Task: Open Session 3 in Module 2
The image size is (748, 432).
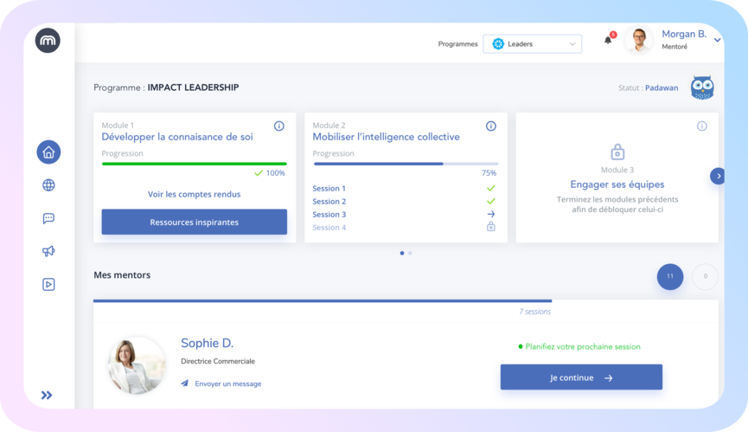Action: click(329, 214)
